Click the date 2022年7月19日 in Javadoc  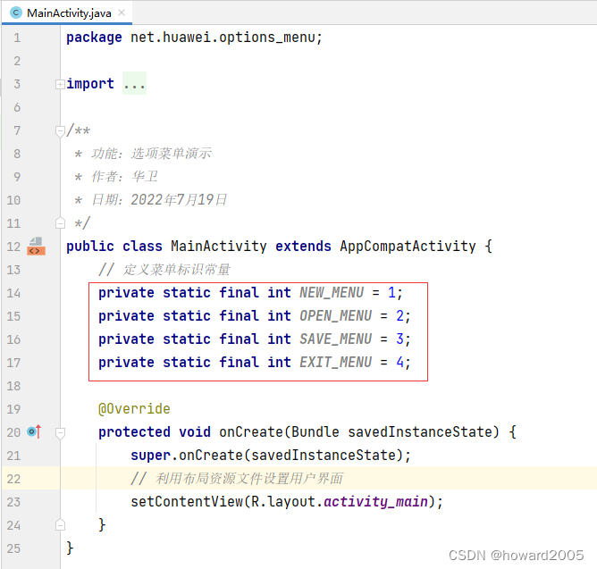(179, 200)
